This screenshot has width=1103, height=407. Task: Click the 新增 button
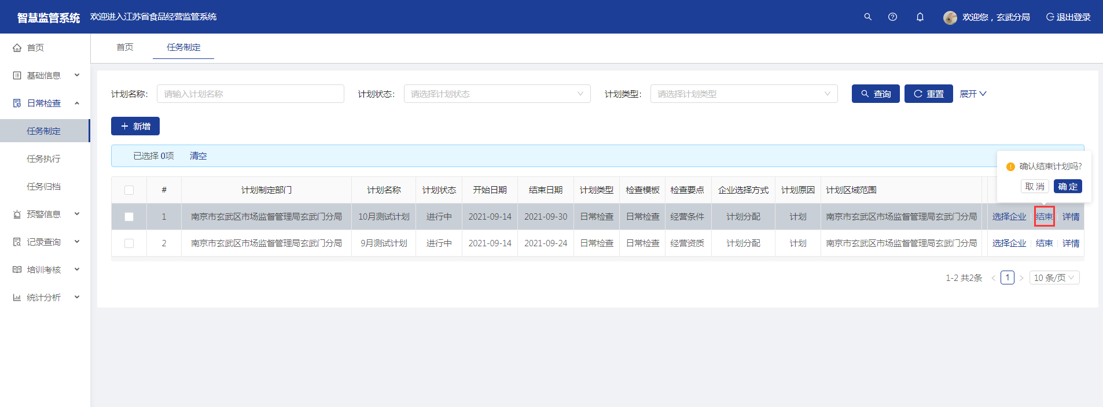135,126
